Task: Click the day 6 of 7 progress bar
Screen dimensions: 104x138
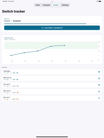Action: tap(52, 24)
